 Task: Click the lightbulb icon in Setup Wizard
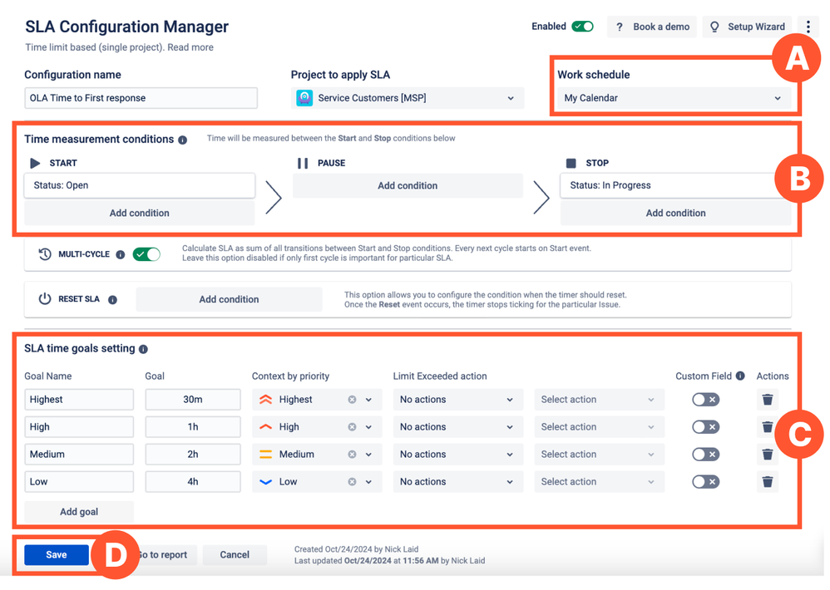[714, 27]
